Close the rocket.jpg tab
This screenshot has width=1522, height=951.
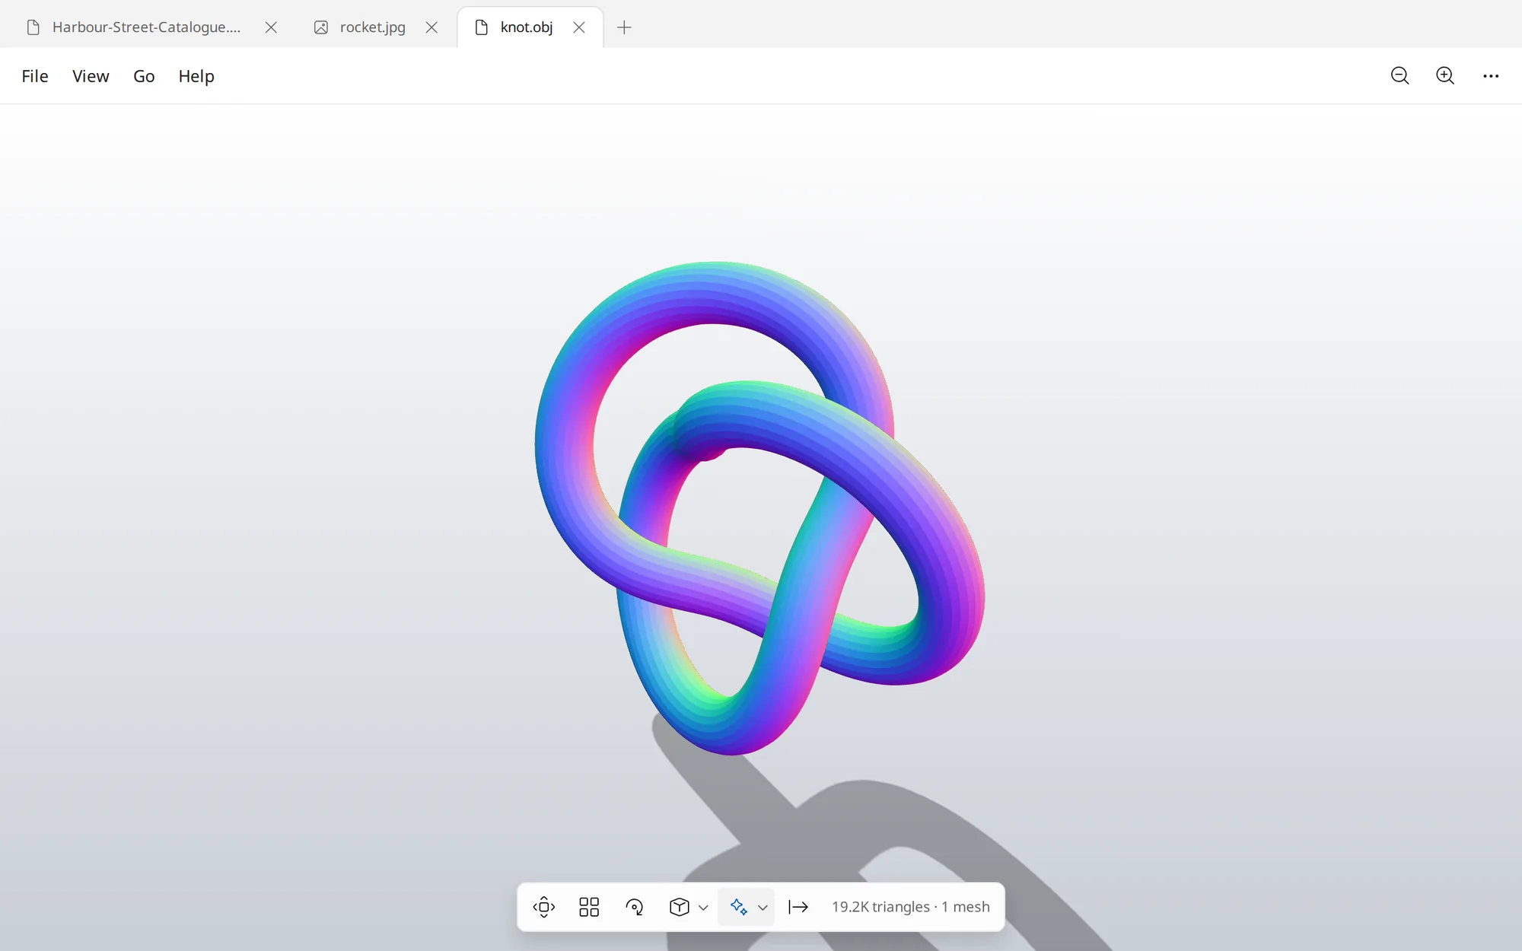pos(431,27)
